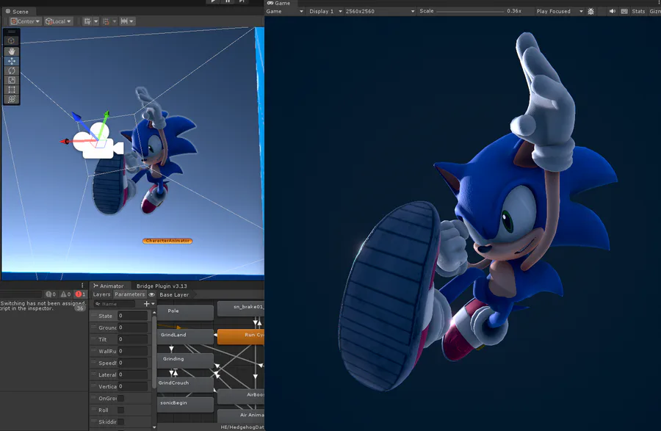Viewport: 661px width, 431px height.
Task: Adjust the Game view Scale slider
Action: [470, 11]
